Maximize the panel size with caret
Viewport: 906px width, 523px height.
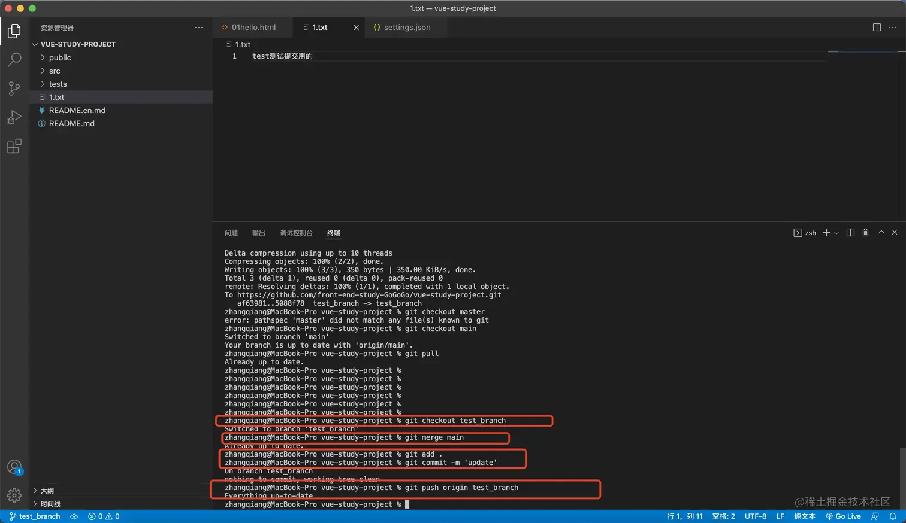881,232
